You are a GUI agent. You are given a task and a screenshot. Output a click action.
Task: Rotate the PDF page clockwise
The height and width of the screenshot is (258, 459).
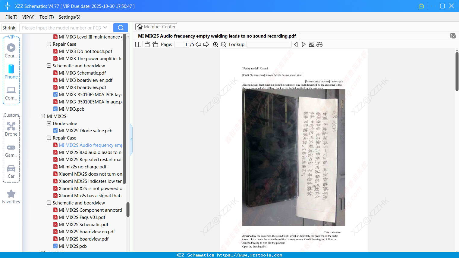pyautogui.click(x=156, y=45)
